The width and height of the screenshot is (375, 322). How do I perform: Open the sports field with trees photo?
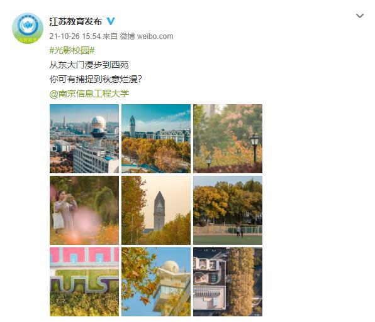[228, 210]
